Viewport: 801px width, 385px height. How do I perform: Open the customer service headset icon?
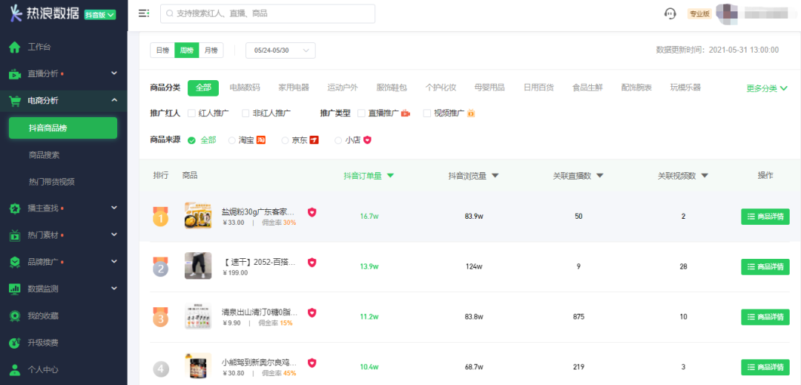coord(670,14)
